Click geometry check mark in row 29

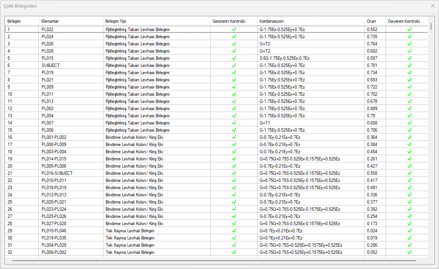click(x=234, y=231)
